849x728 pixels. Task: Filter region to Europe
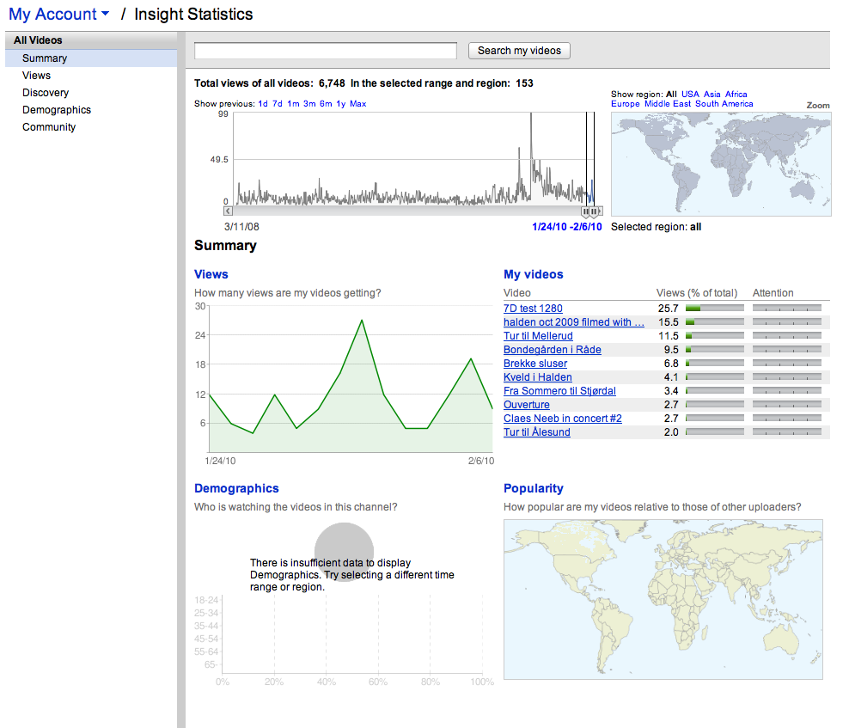(x=625, y=104)
